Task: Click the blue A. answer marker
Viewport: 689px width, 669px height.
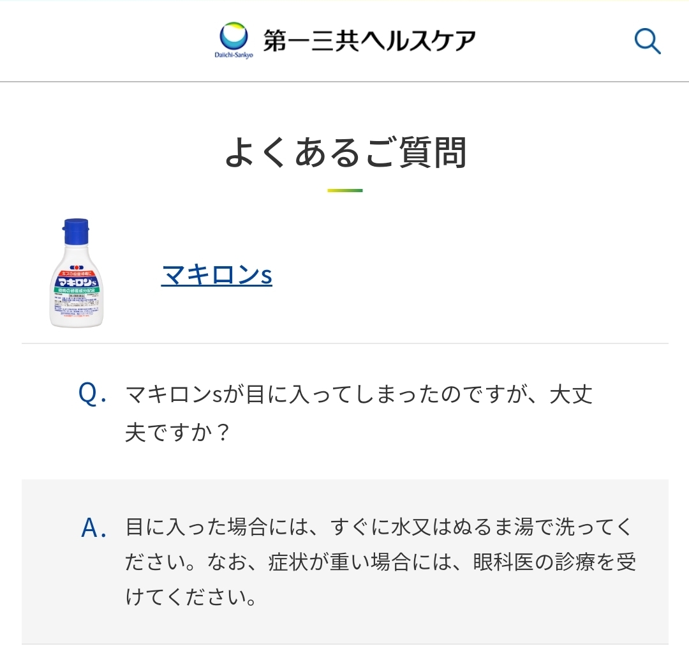Action: [x=93, y=527]
